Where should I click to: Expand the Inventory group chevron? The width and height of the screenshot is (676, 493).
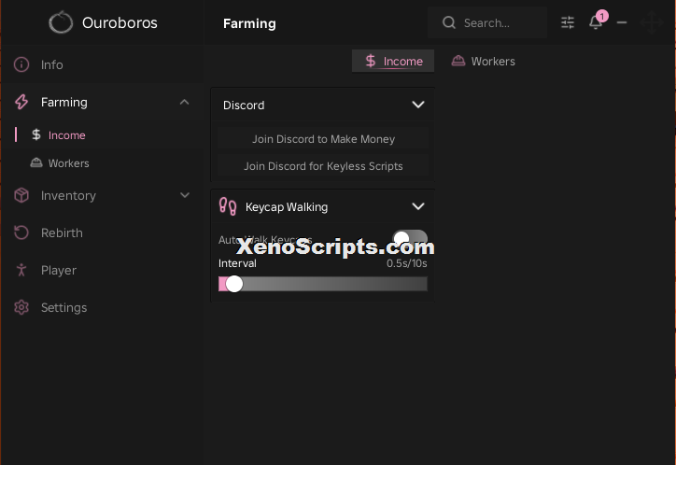(185, 195)
